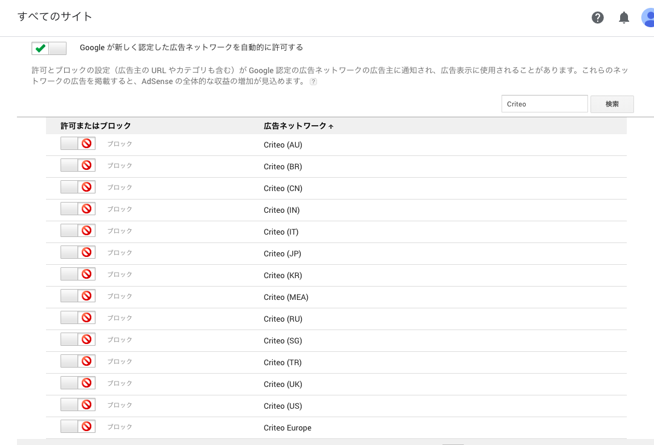
Task: Click ブロック label in Criteo Europe row
Action: click(x=120, y=427)
